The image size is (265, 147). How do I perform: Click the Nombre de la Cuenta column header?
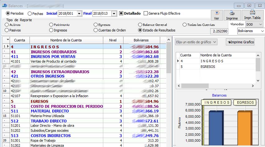tap(66, 40)
